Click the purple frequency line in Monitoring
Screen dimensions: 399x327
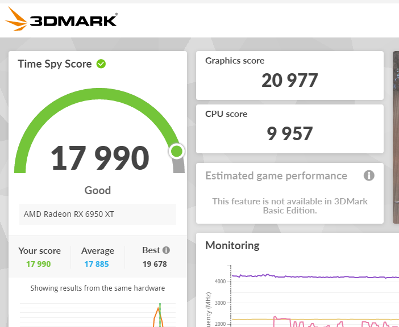[x=315, y=276]
